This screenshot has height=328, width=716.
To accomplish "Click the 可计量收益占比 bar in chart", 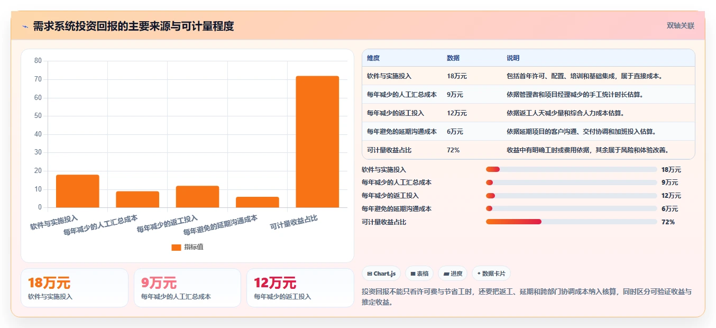I will tap(317, 142).
